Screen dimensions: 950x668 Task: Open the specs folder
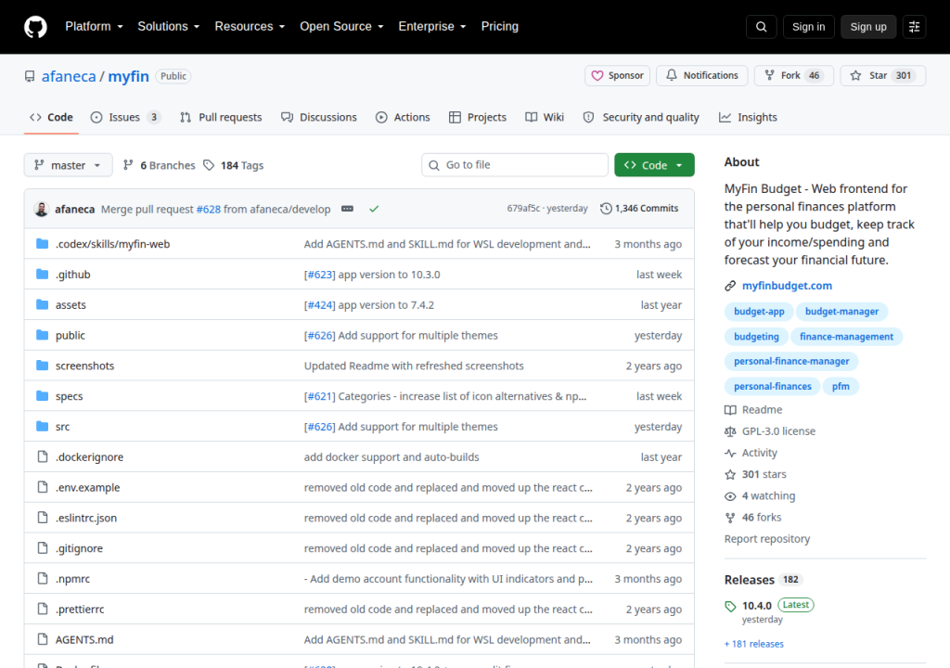(69, 396)
